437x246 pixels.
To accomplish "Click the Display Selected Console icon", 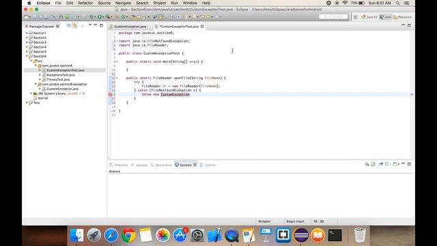I will coord(387,164).
